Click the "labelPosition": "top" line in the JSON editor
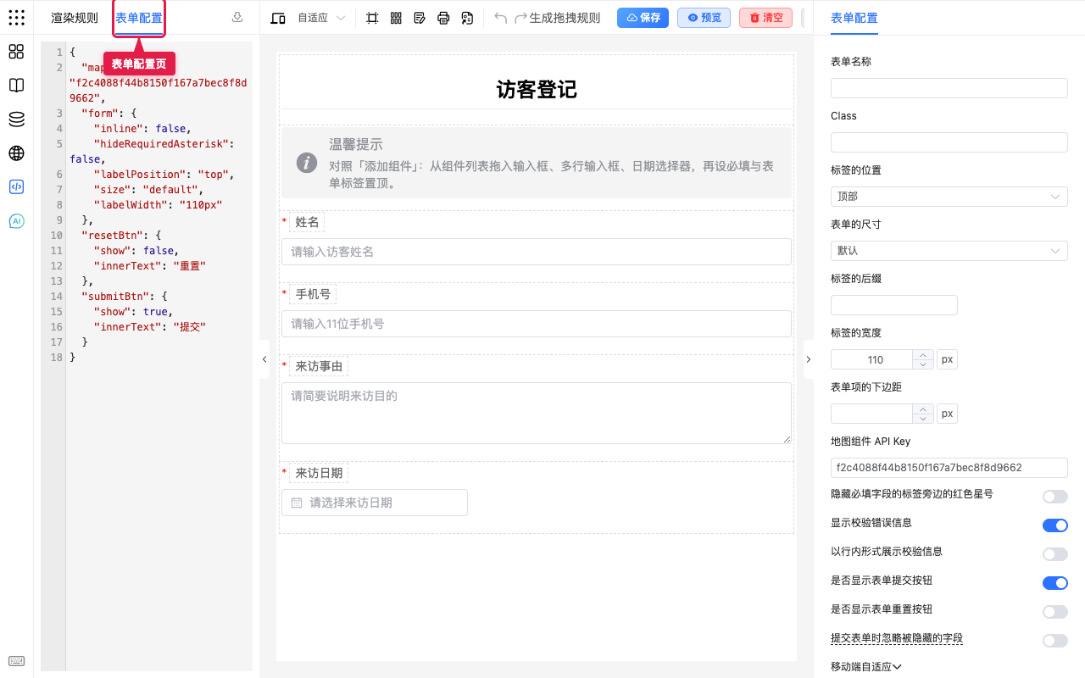Screen dimensions: 1085x678 click(x=164, y=175)
